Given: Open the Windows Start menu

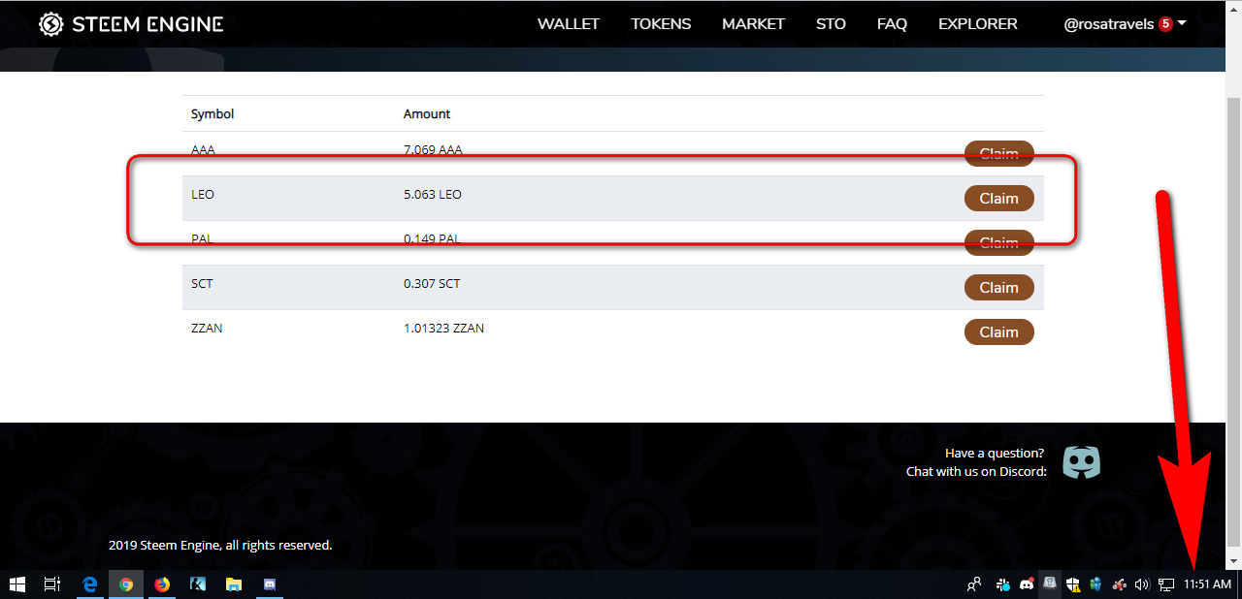Looking at the screenshot, I should [x=16, y=584].
